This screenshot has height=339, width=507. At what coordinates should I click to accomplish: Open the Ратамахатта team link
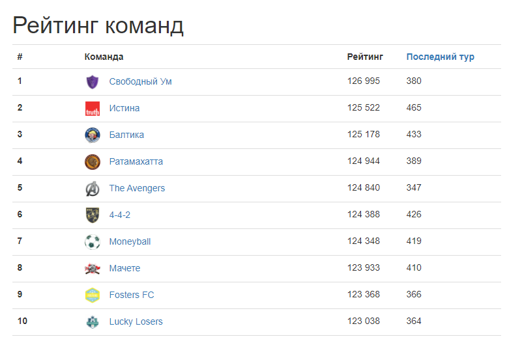[136, 161]
